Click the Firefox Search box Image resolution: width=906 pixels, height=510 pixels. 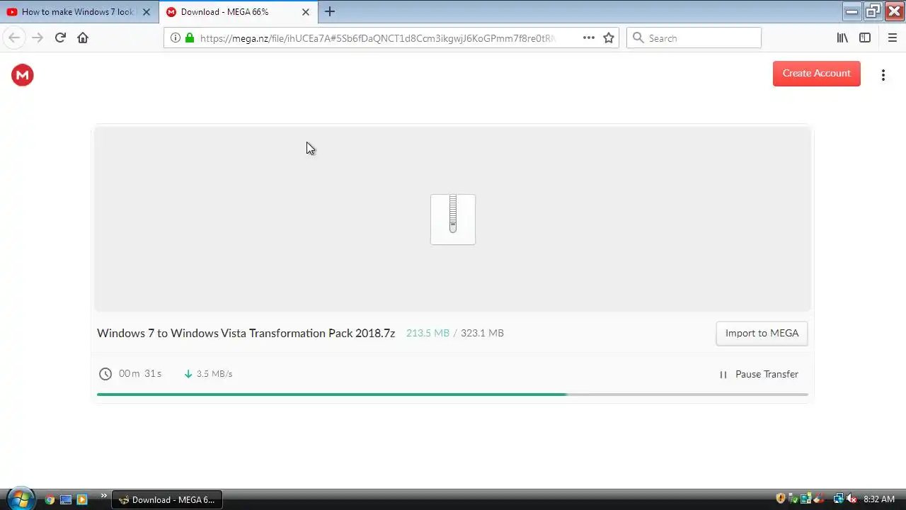point(694,38)
